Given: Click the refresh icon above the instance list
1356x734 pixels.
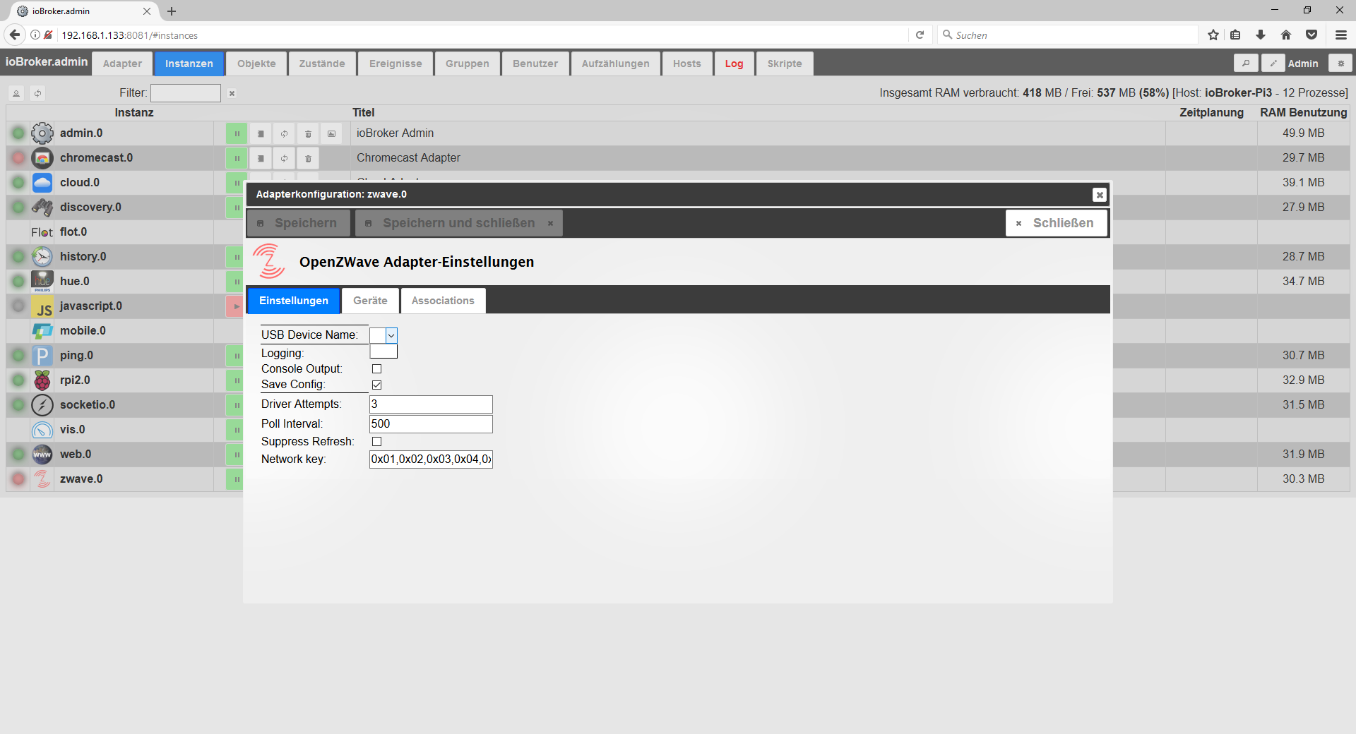Looking at the screenshot, I should click(x=37, y=93).
